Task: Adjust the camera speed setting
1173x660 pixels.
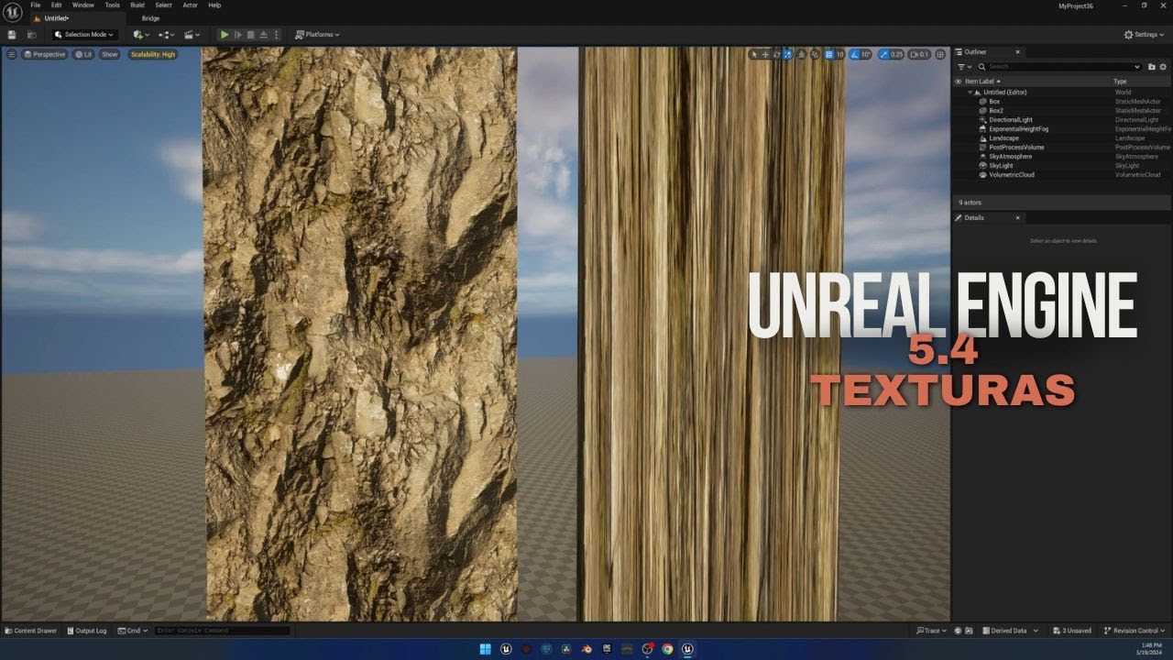Action: point(919,54)
